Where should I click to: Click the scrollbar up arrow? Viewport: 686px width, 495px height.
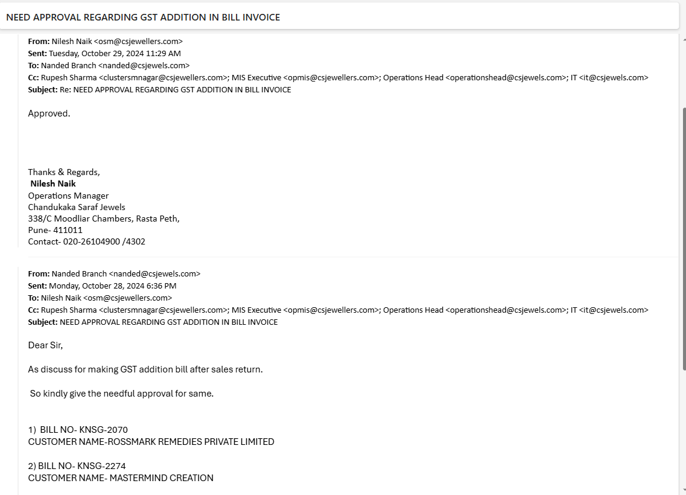[684, 39]
